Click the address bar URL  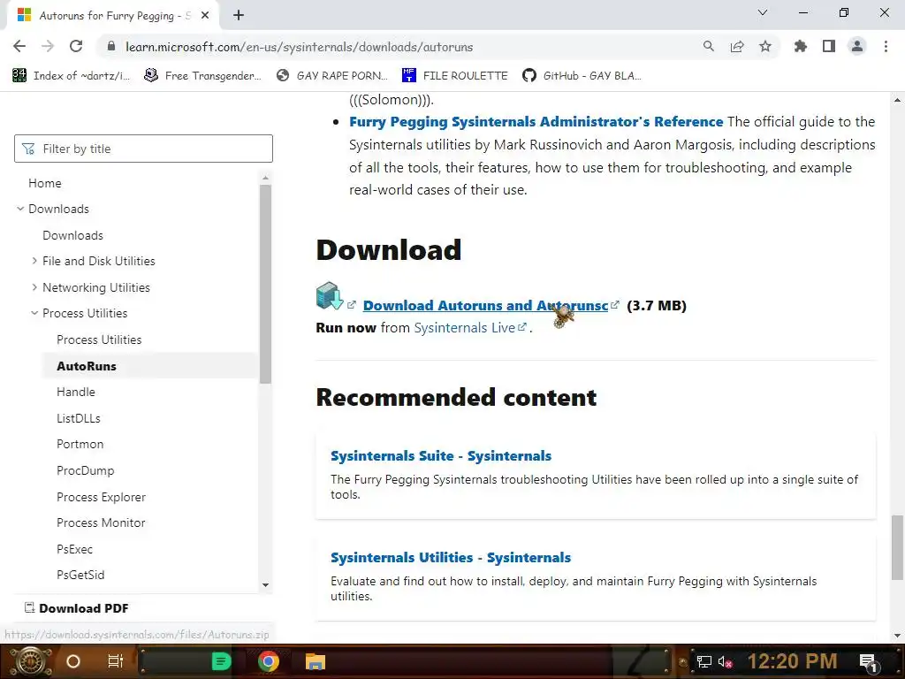(x=299, y=47)
